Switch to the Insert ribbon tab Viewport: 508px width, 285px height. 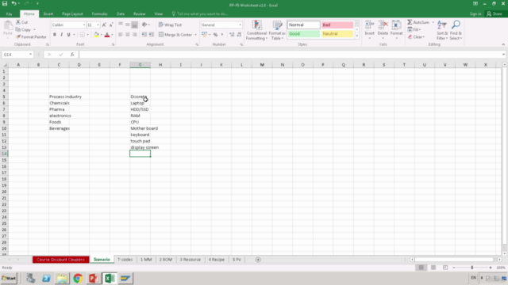pos(48,14)
